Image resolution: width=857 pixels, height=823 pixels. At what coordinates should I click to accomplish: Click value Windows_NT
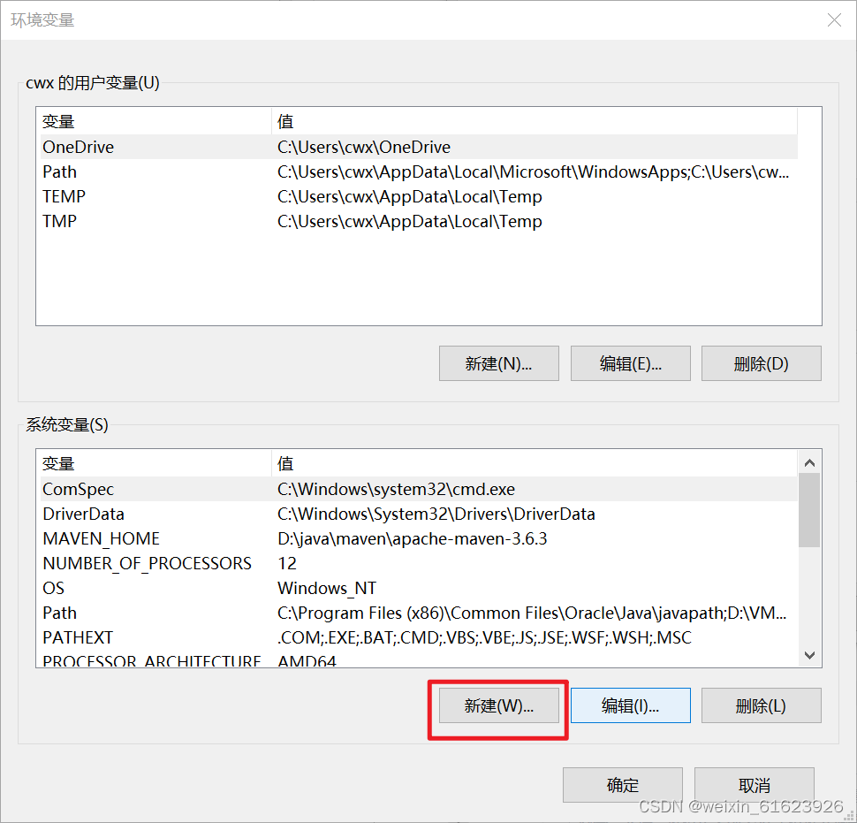pyautogui.click(x=327, y=588)
